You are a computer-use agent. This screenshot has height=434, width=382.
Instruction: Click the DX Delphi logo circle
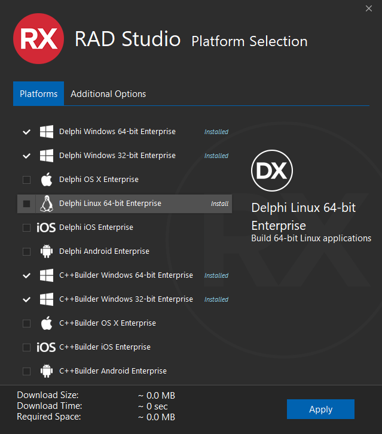point(272,171)
